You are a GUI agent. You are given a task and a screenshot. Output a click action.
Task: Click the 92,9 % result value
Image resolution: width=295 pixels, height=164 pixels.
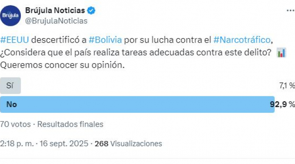pyautogui.click(x=282, y=104)
